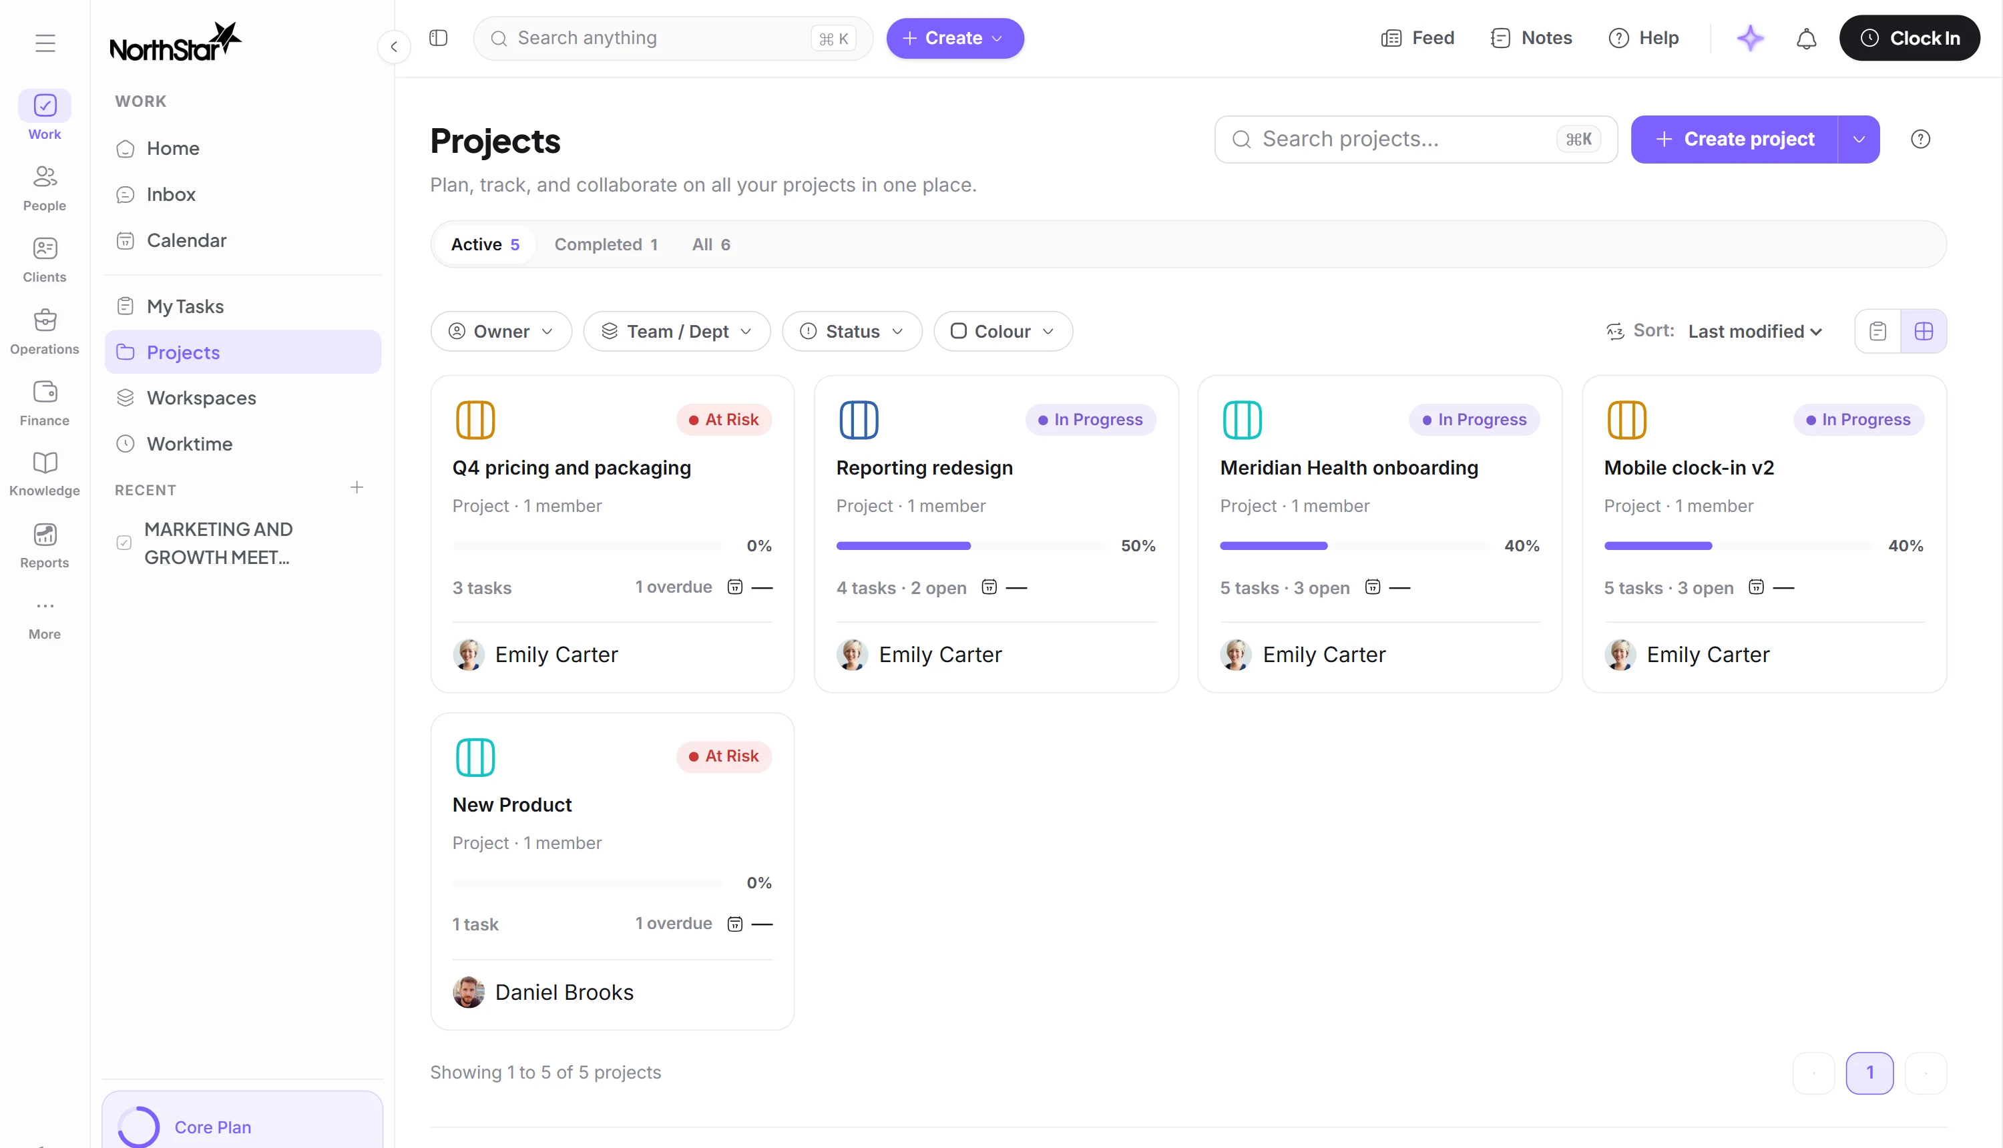Change the Sort Last modified dropdown
Viewport: 2003px width, 1148px height.
point(1755,331)
